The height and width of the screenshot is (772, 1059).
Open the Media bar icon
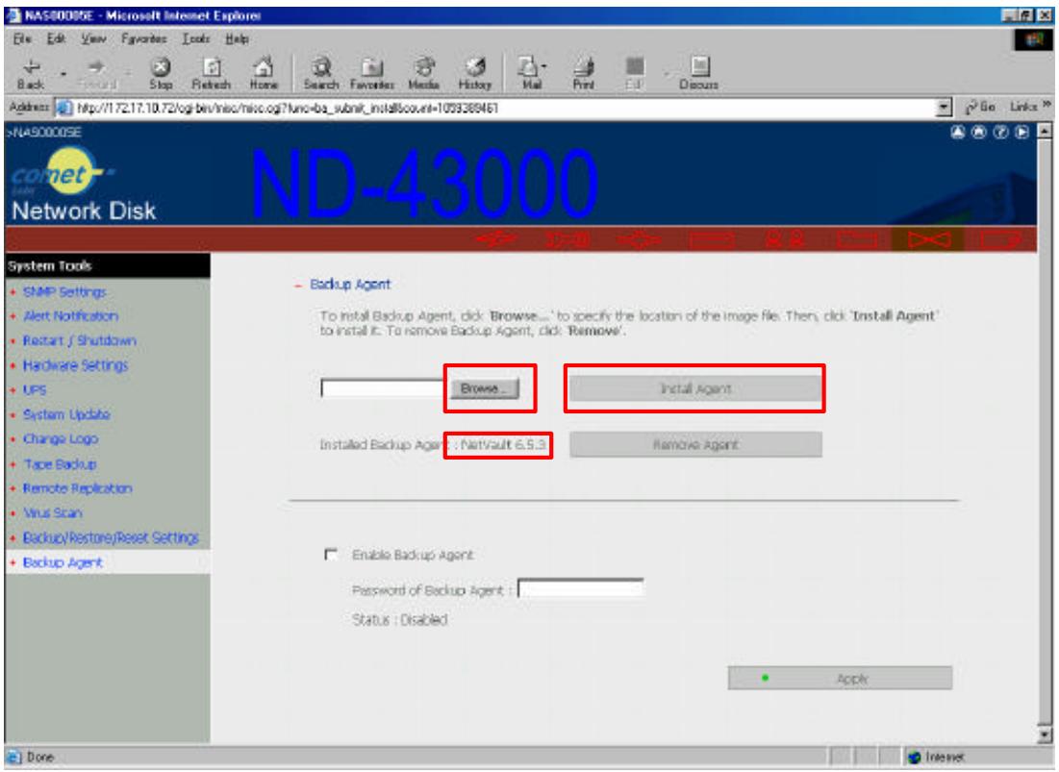[424, 73]
